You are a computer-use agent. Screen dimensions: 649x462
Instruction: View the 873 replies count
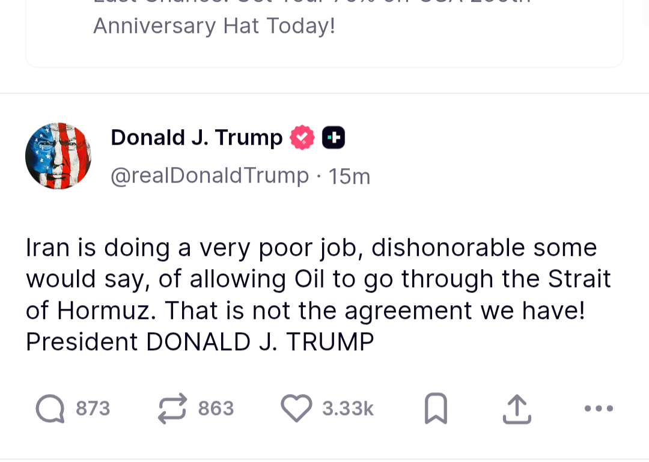93,409
